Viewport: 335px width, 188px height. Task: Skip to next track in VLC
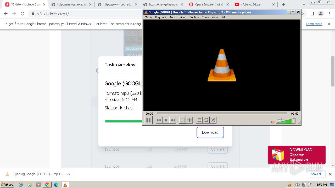coord(172,120)
